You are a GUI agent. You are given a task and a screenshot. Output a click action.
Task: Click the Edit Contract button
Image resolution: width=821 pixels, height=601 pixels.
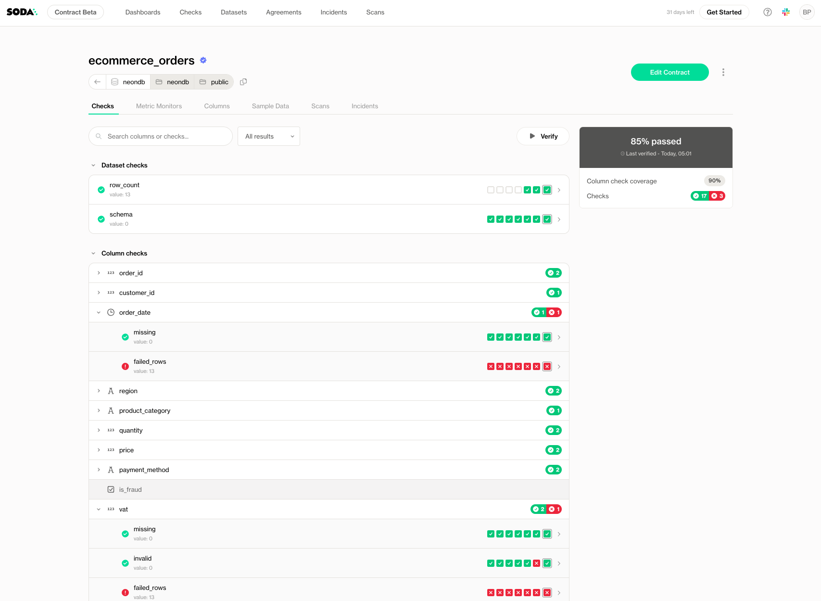point(669,72)
